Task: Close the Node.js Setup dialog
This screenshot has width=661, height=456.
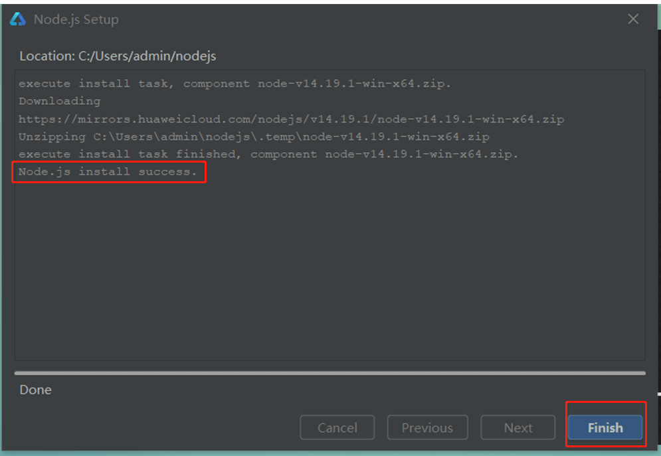Action: point(632,19)
